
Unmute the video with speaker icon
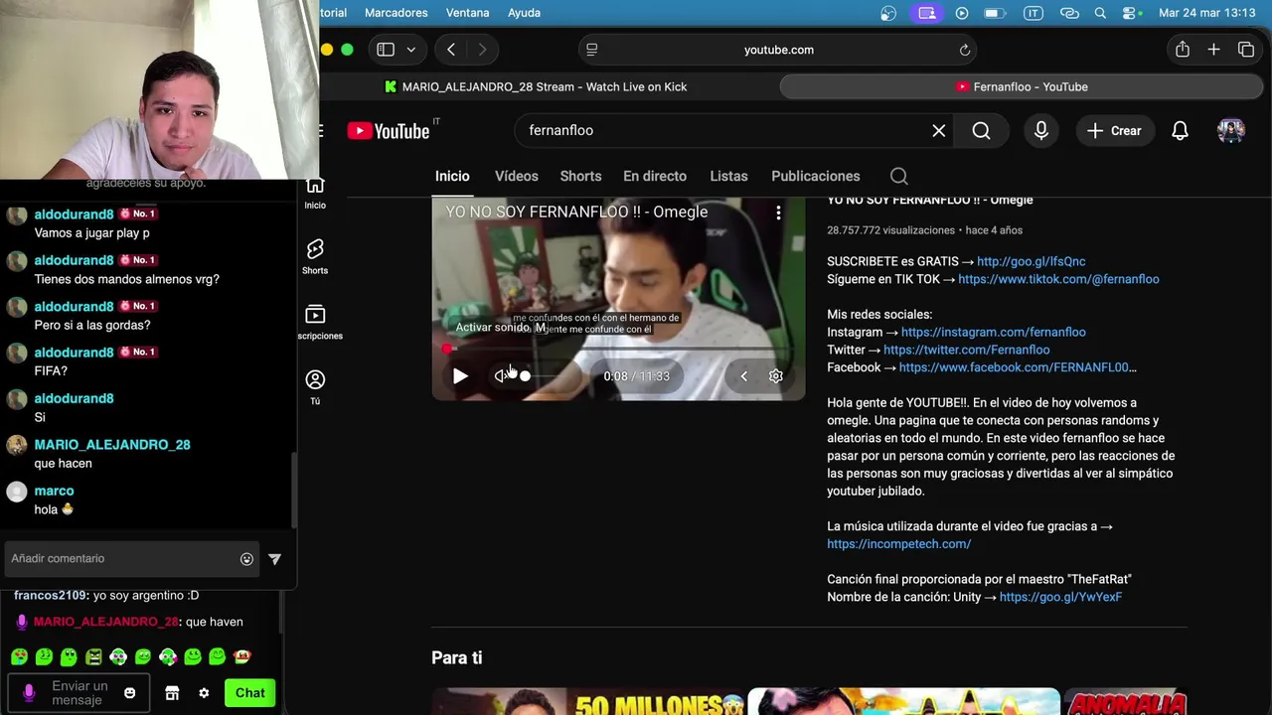click(x=501, y=376)
